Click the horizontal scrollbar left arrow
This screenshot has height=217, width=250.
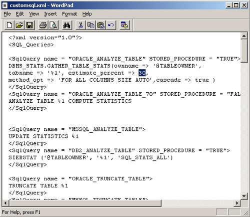pyautogui.click(x=5, y=203)
